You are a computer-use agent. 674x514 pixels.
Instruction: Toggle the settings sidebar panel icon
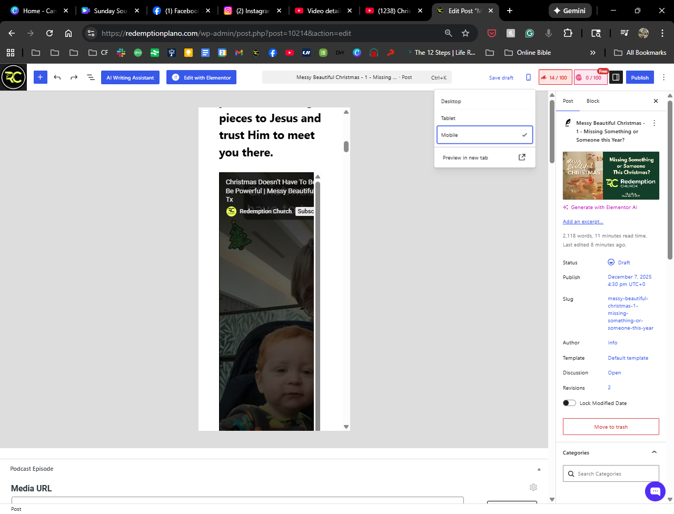(x=615, y=77)
